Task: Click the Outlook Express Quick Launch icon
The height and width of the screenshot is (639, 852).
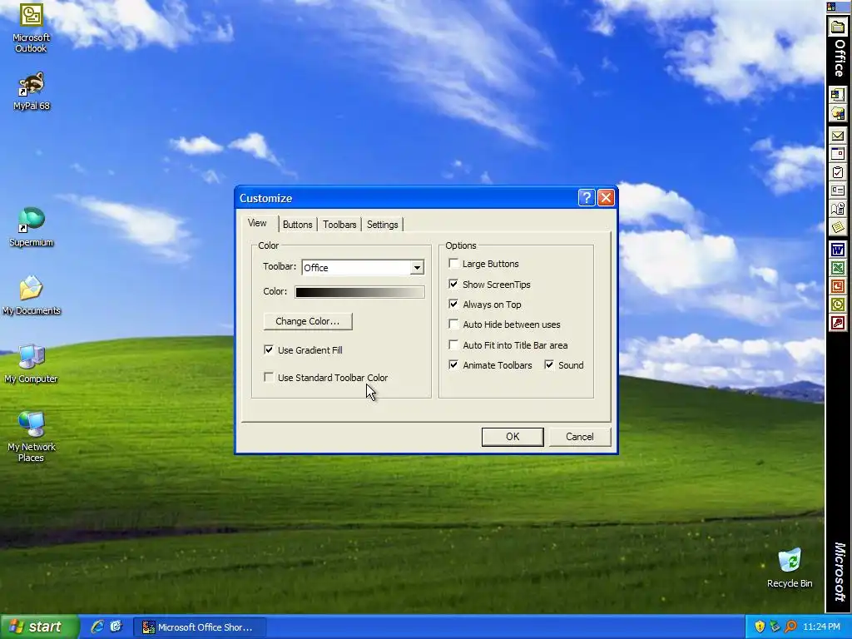Action: click(x=116, y=627)
